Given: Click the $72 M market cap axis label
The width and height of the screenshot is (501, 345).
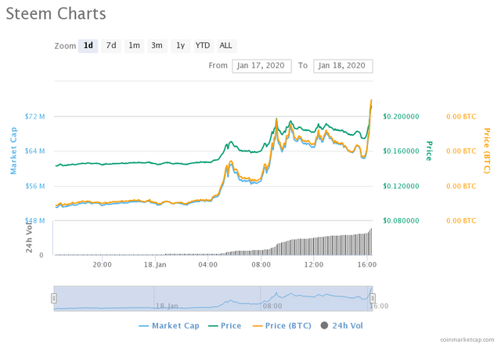Looking at the screenshot, I should tap(34, 116).
